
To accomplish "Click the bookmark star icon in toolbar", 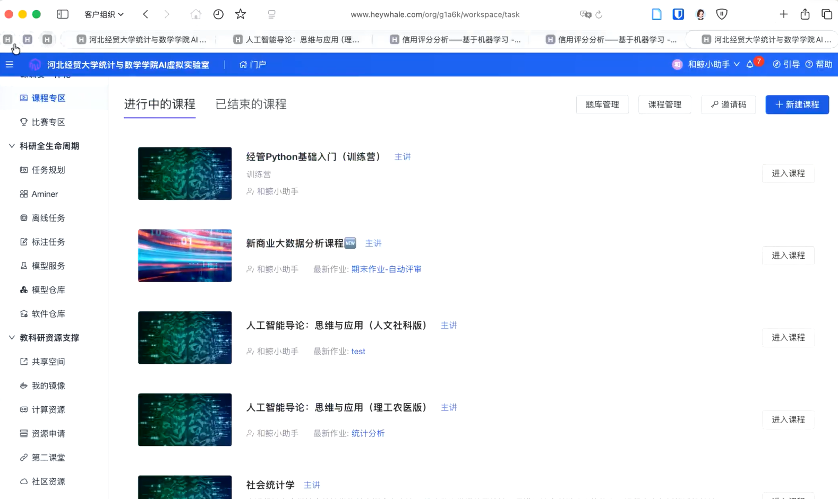I will 241,14.
